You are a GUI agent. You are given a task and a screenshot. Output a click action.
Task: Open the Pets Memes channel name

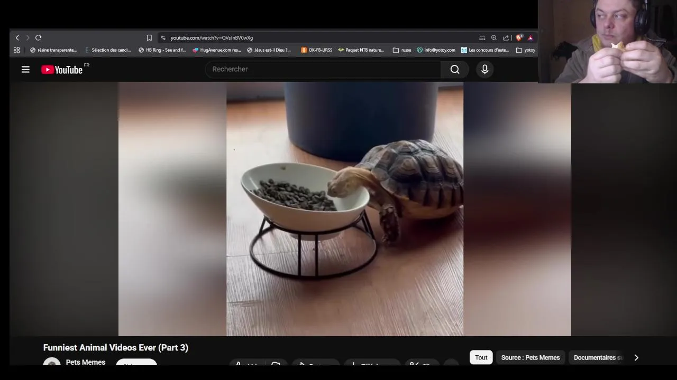point(86,362)
